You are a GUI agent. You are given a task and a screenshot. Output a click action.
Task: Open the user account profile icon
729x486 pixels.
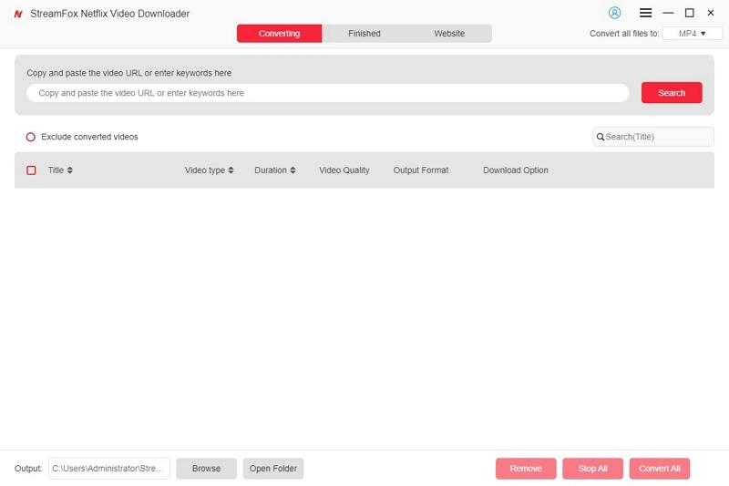click(x=614, y=13)
